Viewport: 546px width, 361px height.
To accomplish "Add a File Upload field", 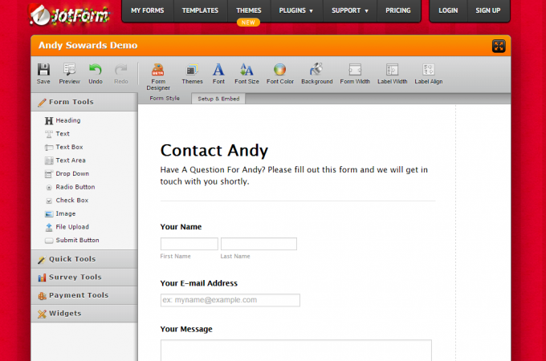I will (x=67, y=227).
